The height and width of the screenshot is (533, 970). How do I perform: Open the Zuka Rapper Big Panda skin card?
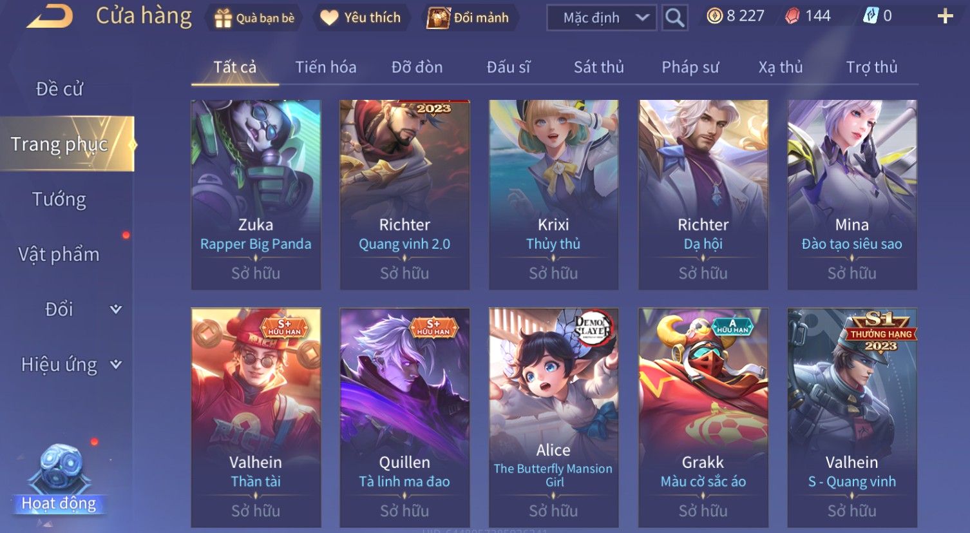[x=256, y=195]
